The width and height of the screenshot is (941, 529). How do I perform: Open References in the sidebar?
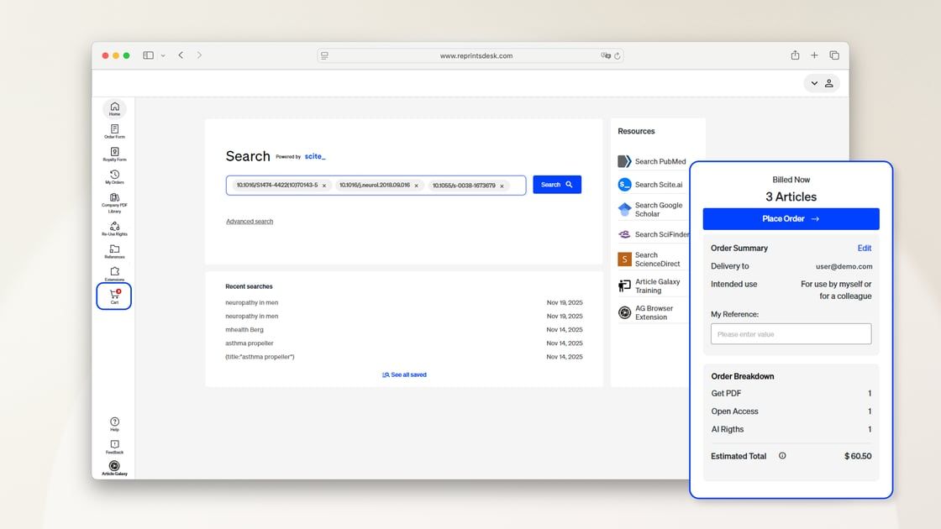(x=114, y=251)
